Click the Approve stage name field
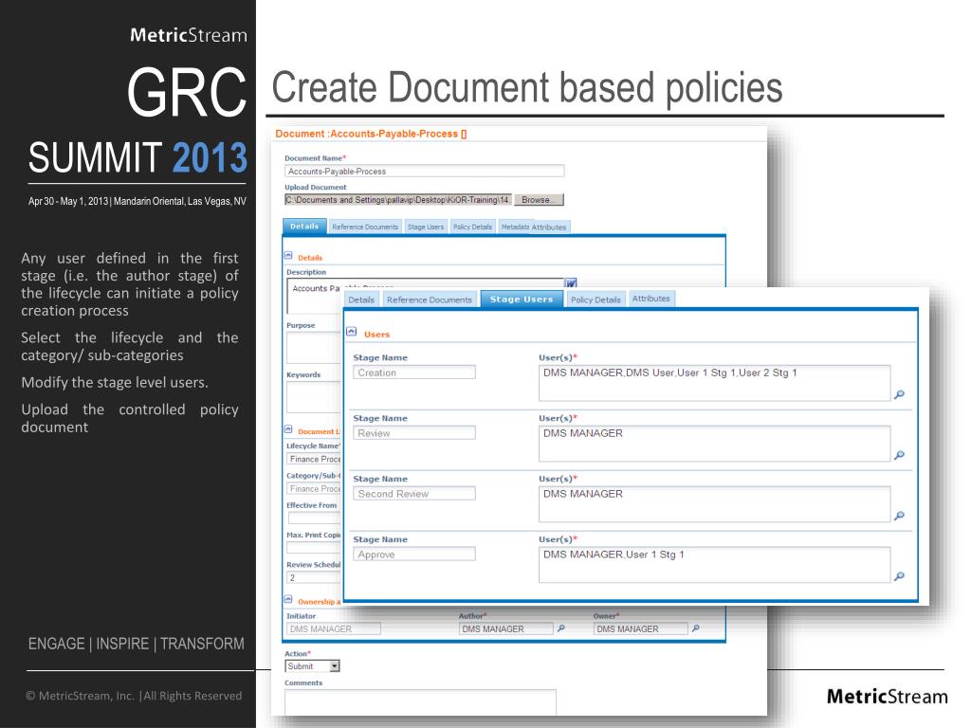 (x=414, y=555)
